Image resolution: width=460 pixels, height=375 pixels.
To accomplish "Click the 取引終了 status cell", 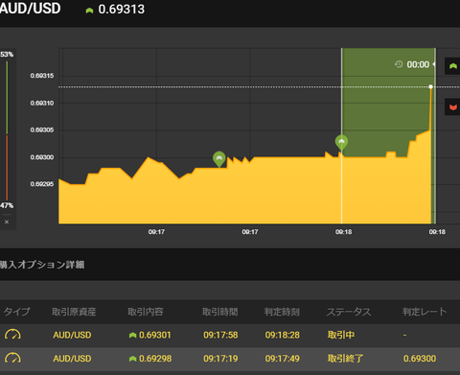I will click(x=345, y=359).
